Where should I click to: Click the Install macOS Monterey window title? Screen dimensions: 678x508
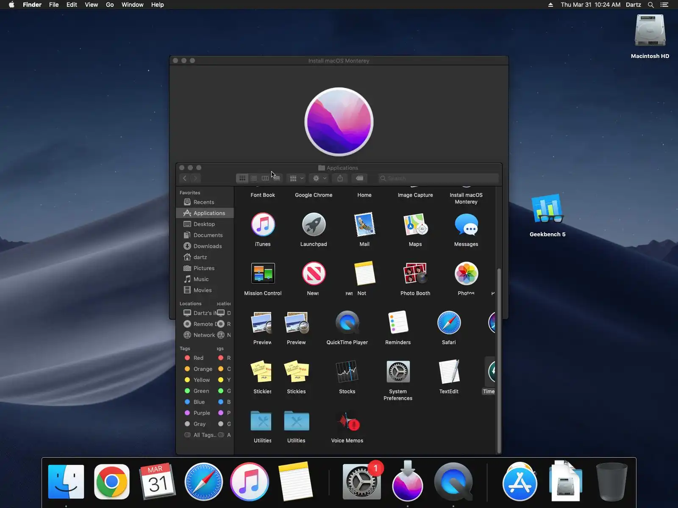coord(339,61)
